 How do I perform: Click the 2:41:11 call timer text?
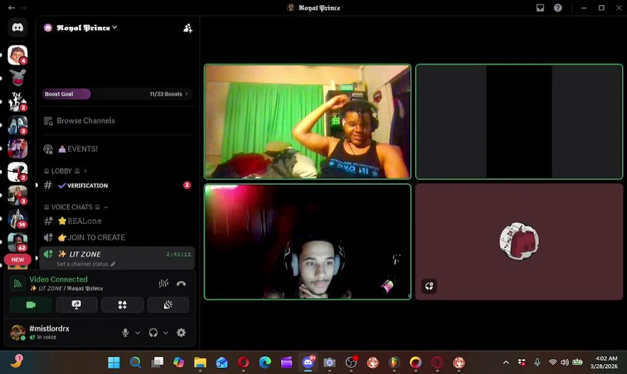pyautogui.click(x=179, y=255)
